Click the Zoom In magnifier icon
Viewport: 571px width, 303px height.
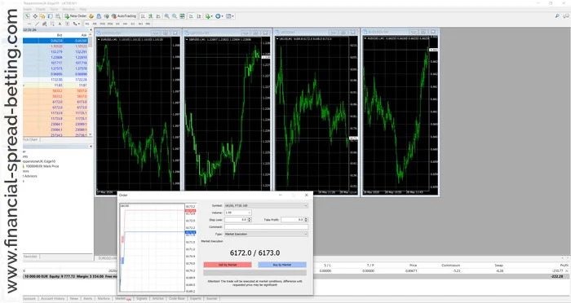coord(166,16)
